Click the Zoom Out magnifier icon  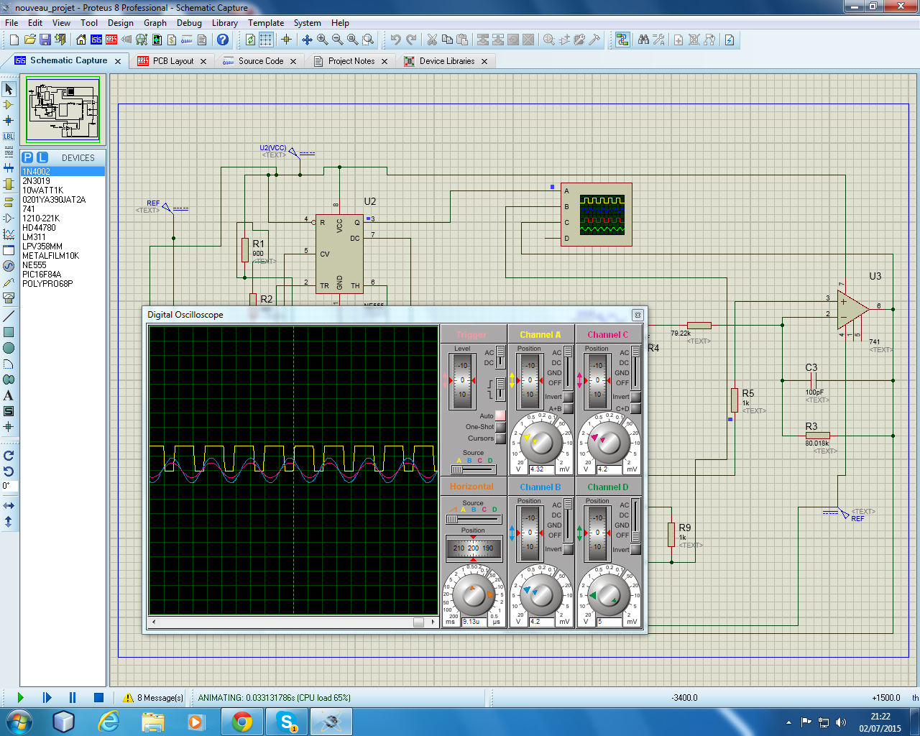click(x=338, y=40)
